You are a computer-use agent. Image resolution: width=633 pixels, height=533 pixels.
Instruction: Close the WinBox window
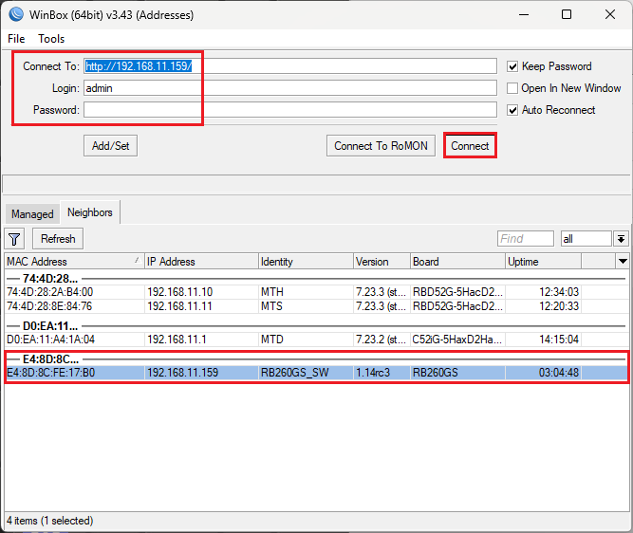610,14
